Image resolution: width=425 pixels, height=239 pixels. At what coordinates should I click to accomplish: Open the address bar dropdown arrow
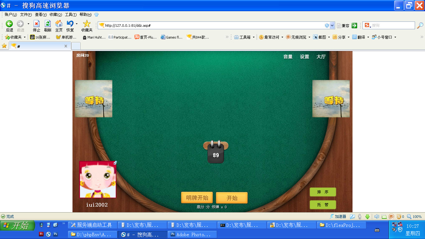(332, 26)
